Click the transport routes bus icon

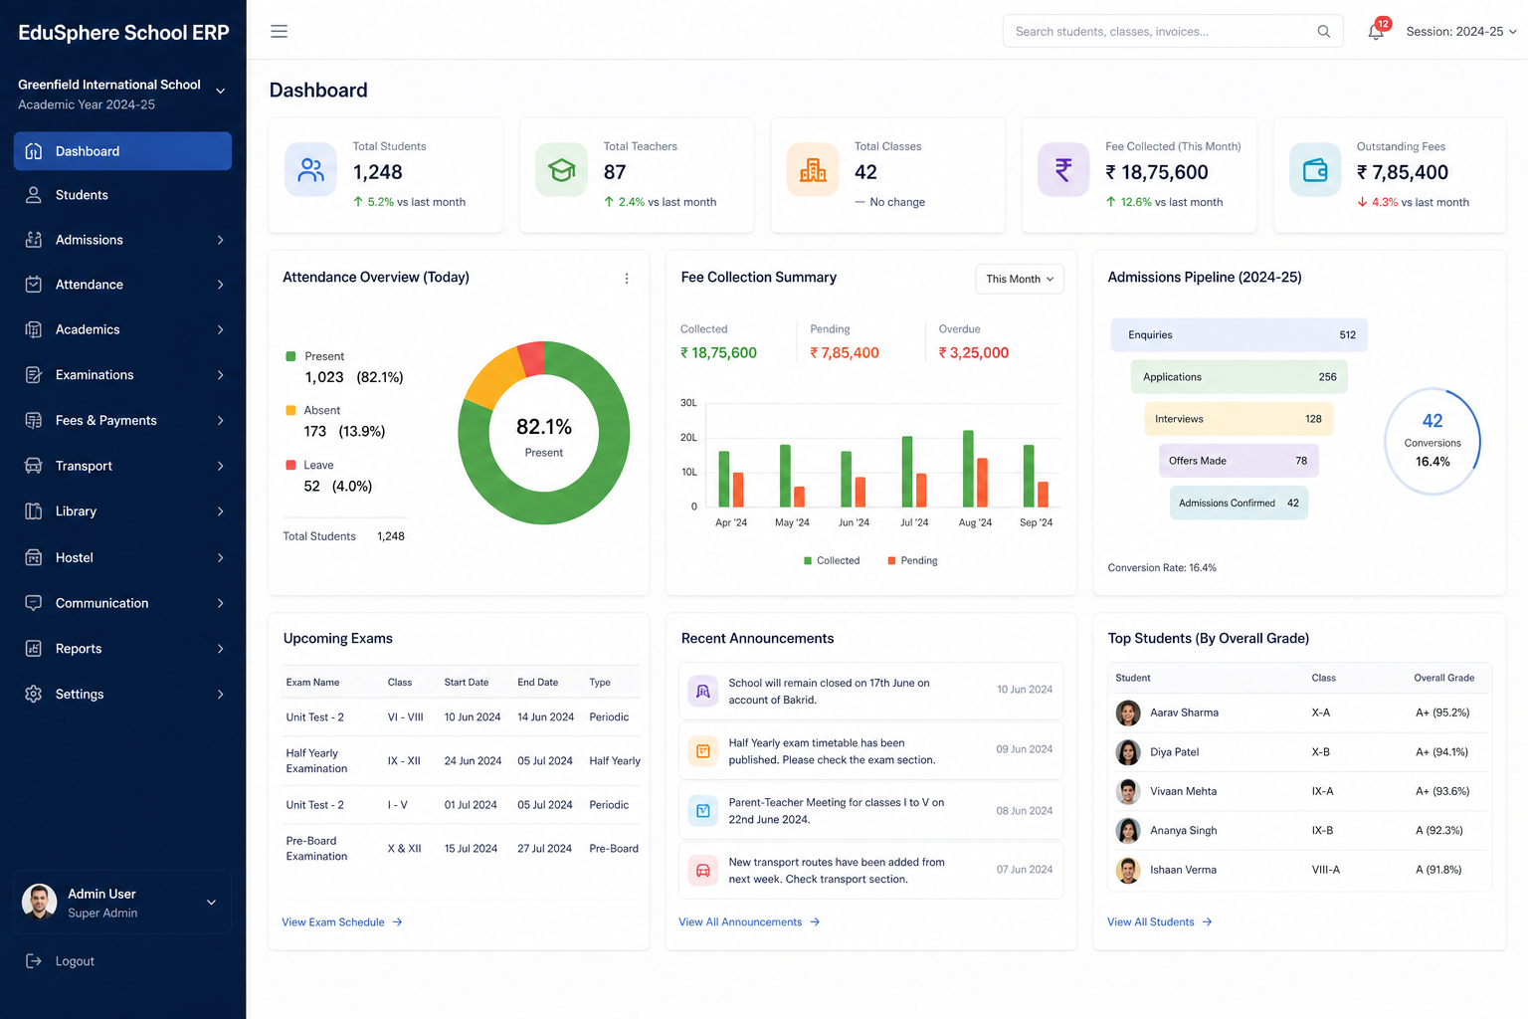pyautogui.click(x=703, y=871)
